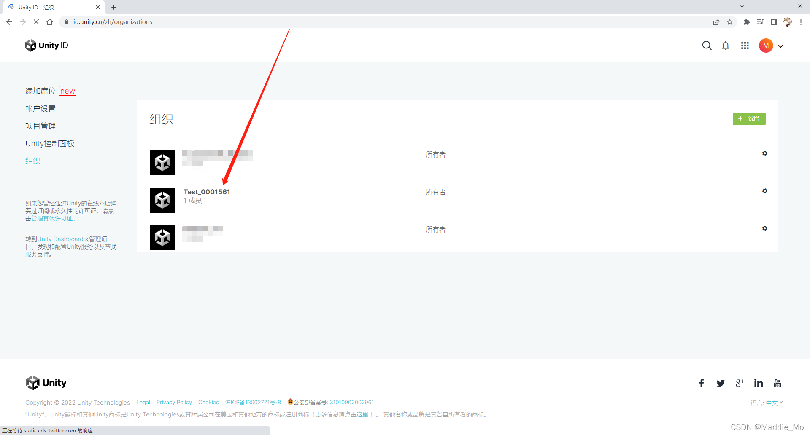Open the LinkedIn footer icon
The height and width of the screenshot is (435, 810).
click(x=759, y=383)
